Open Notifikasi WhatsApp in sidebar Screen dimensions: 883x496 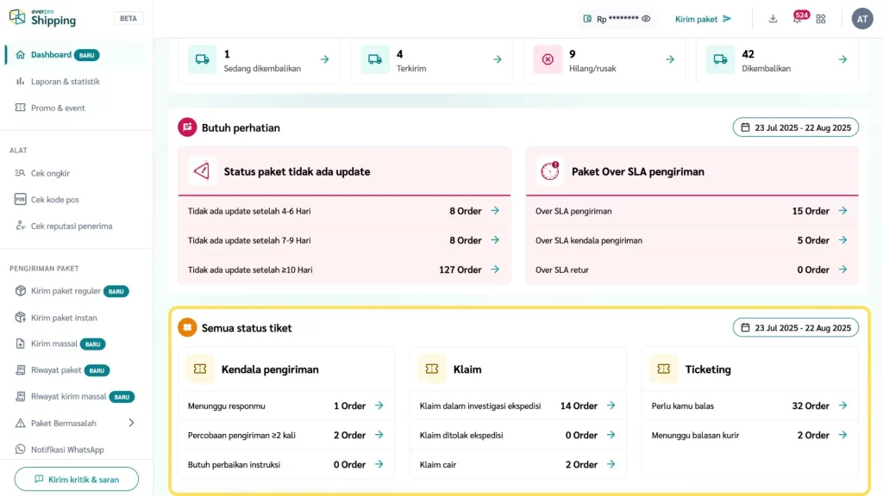[x=67, y=449]
